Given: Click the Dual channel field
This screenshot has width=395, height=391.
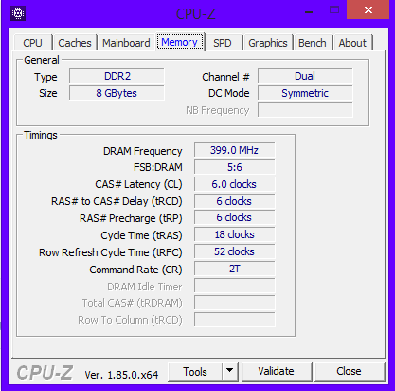Looking at the screenshot, I should (305, 76).
